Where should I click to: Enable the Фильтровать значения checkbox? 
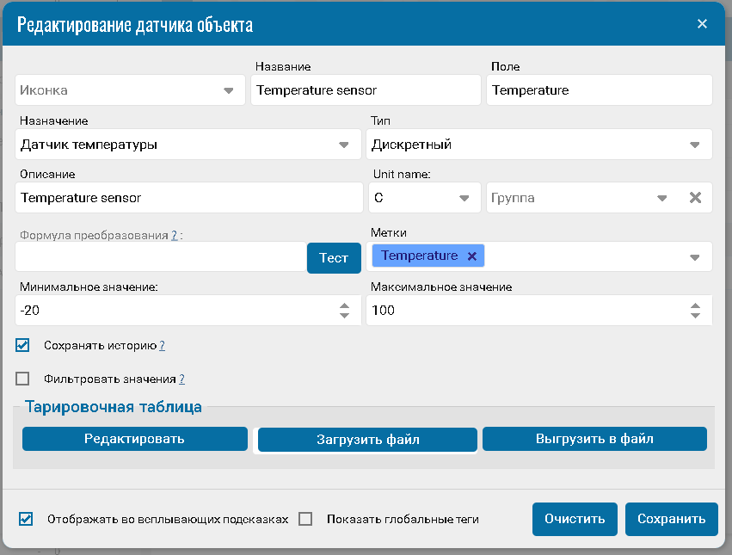pos(23,379)
